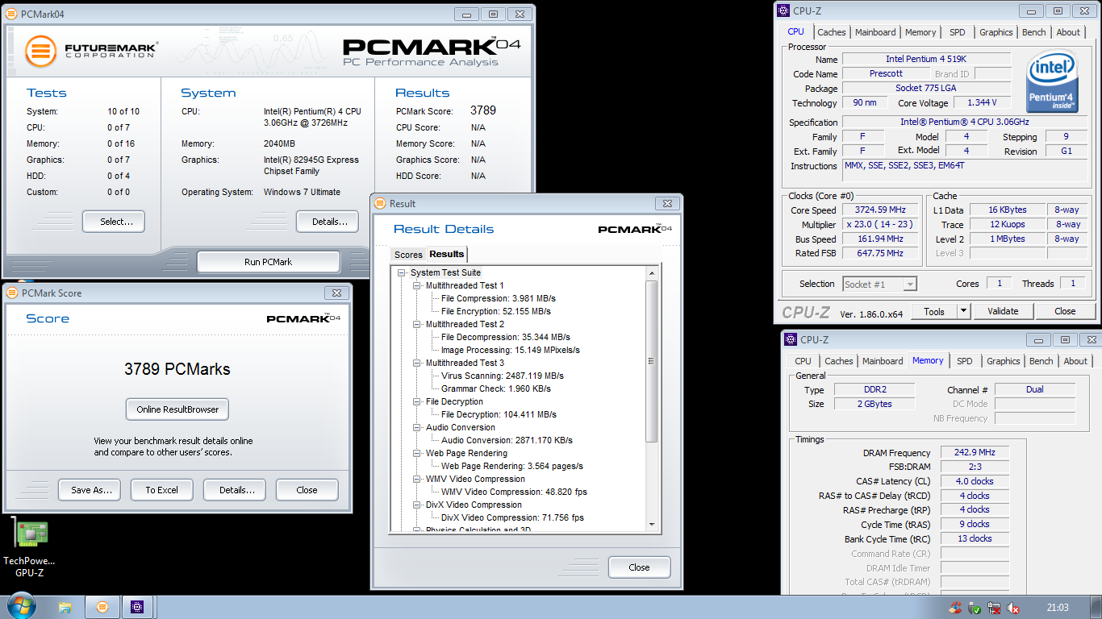Click Save As... in PCMark Score
This screenshot has width=1102, height=619.
(x=90, y=489)
